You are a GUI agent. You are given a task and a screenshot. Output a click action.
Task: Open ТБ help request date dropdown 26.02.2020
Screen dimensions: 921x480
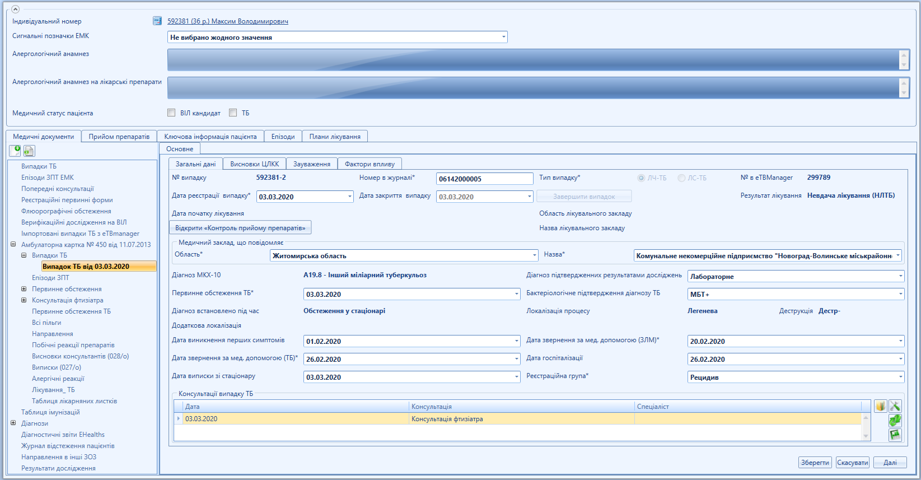click(516, 359)
